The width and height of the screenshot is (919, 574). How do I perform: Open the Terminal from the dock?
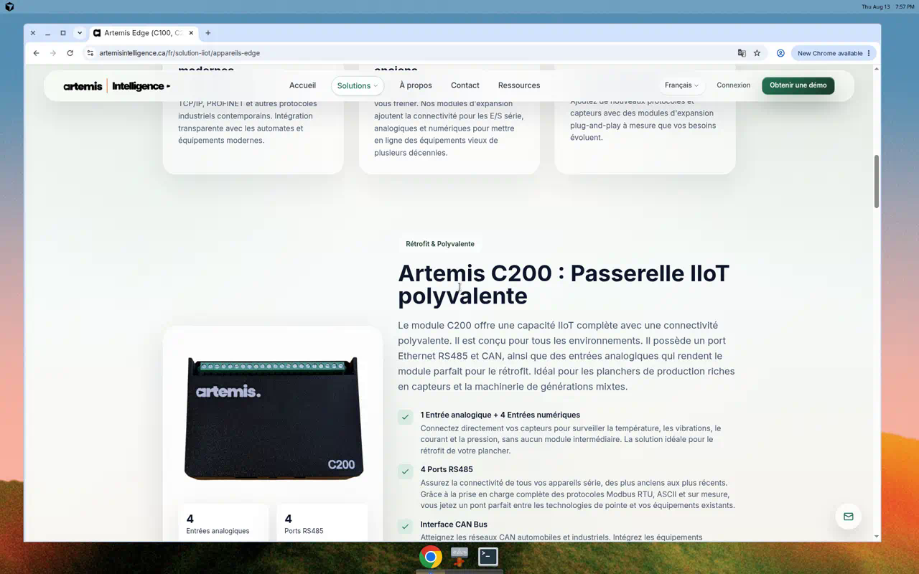pyautogui.click(x=488, y=557)
